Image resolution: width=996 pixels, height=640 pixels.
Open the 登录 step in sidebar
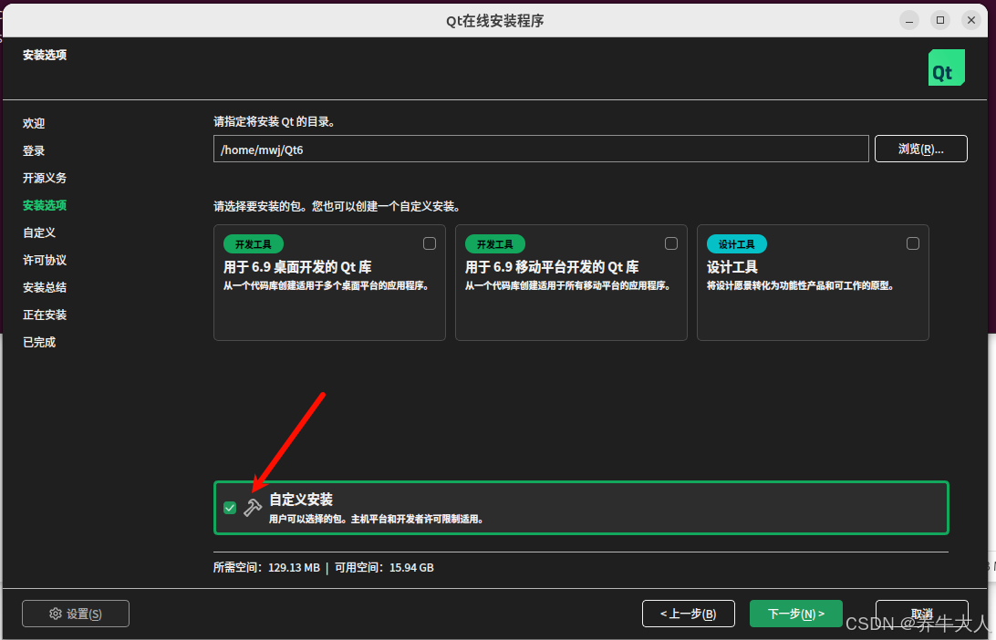pos(34,150)
